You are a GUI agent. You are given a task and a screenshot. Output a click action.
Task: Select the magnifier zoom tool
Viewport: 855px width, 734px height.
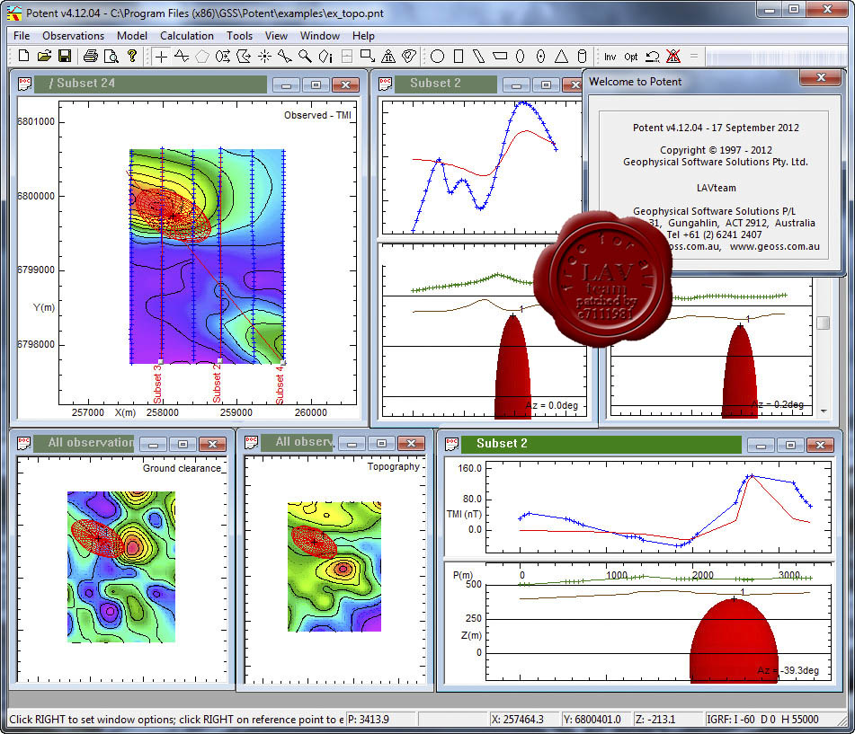pos(305,56)
